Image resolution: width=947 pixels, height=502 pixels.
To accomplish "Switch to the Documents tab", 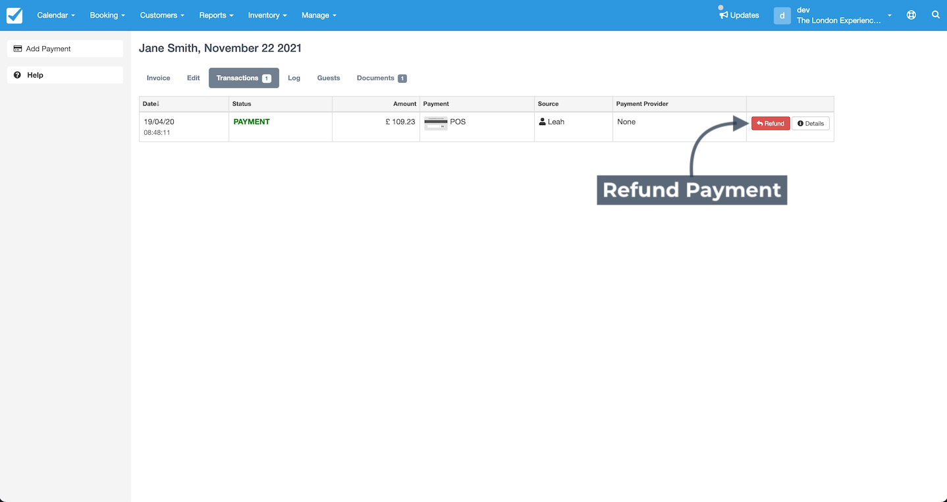I will tap(381, 78).
